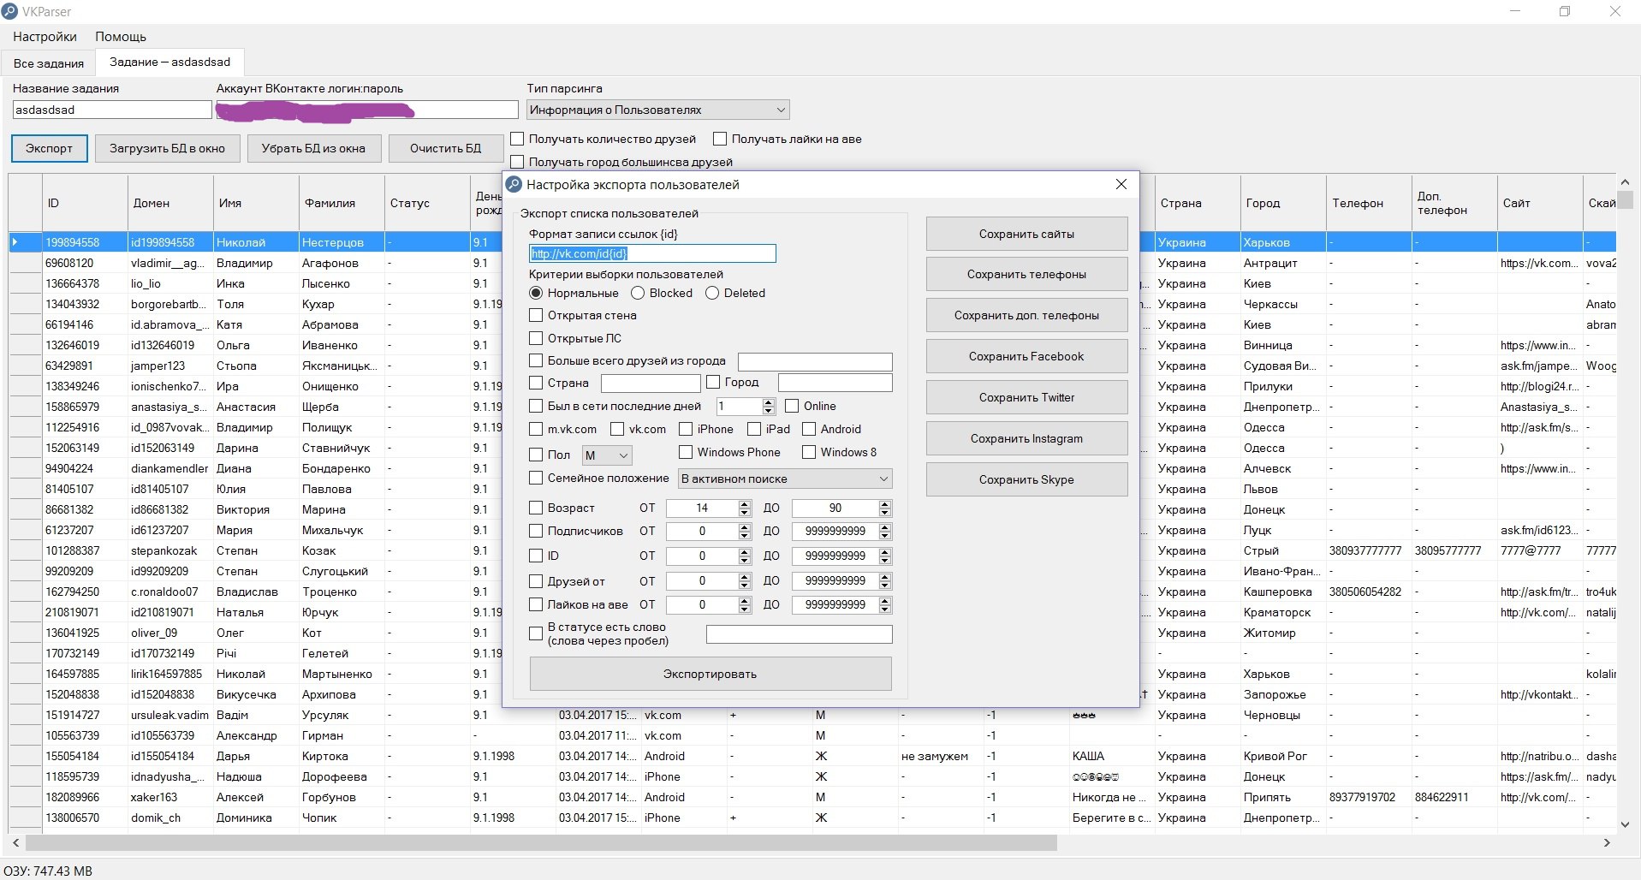1641x880 pixels.
Task: Decrease the Лайков на аве ДО value
Action: [x=885, y=609]
